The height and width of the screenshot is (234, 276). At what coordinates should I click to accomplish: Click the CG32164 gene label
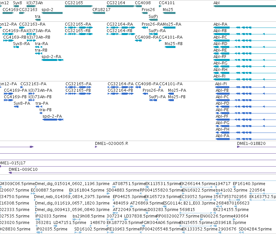116,3
